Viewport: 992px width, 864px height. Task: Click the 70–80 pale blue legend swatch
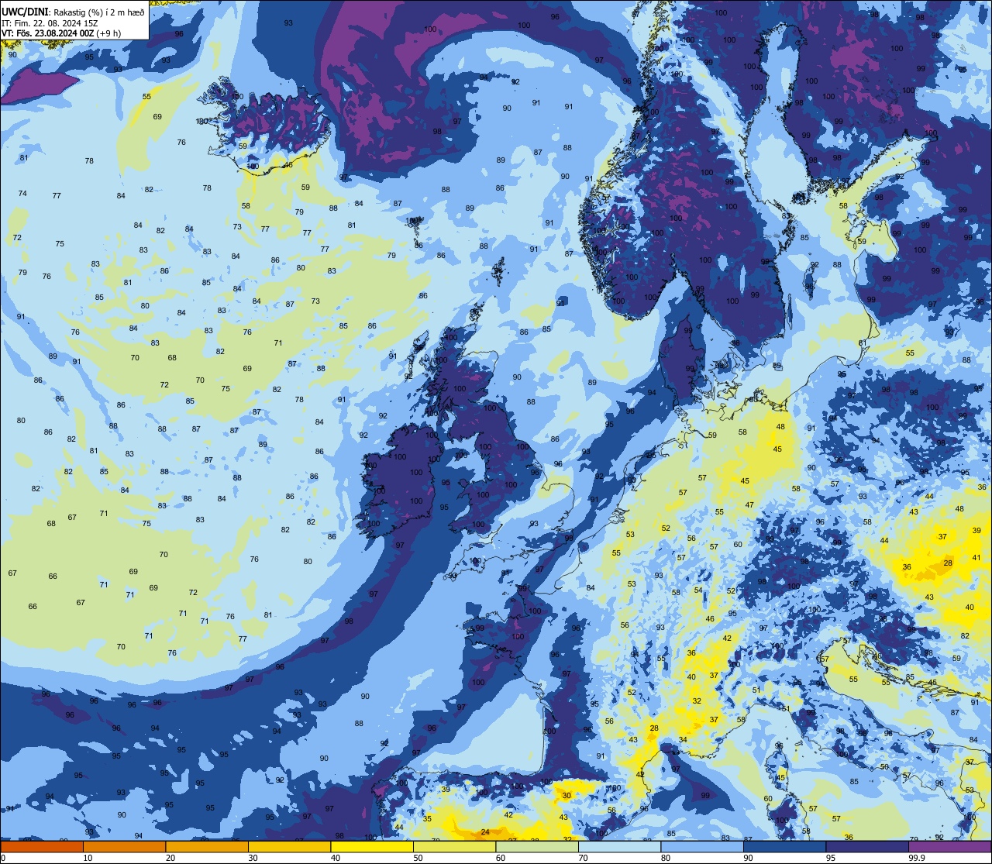coord(619,847)
